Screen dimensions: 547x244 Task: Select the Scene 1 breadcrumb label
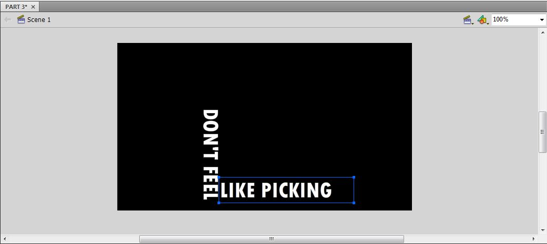click(39, 20)
